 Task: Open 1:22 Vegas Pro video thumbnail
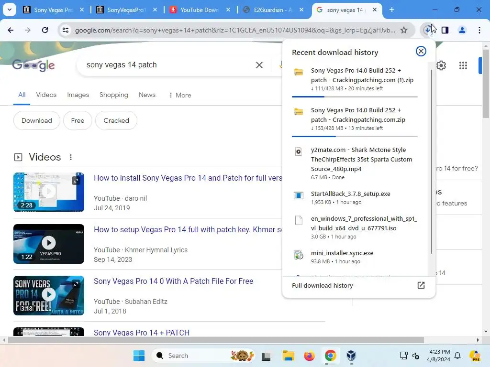[49, 244]
